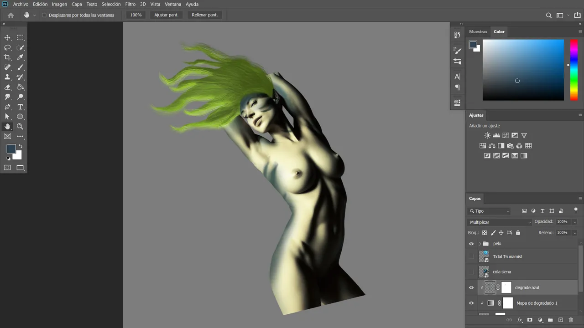This screenshot has width=584, height=328.
Task: Add a Photo Filter adjustment
Action: pyautogui.click(x=510, y=146)
